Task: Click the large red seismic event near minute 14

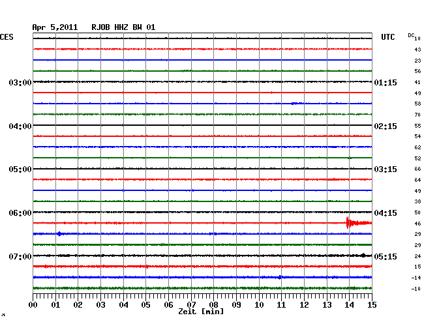Action: click(x=359, y=223)
